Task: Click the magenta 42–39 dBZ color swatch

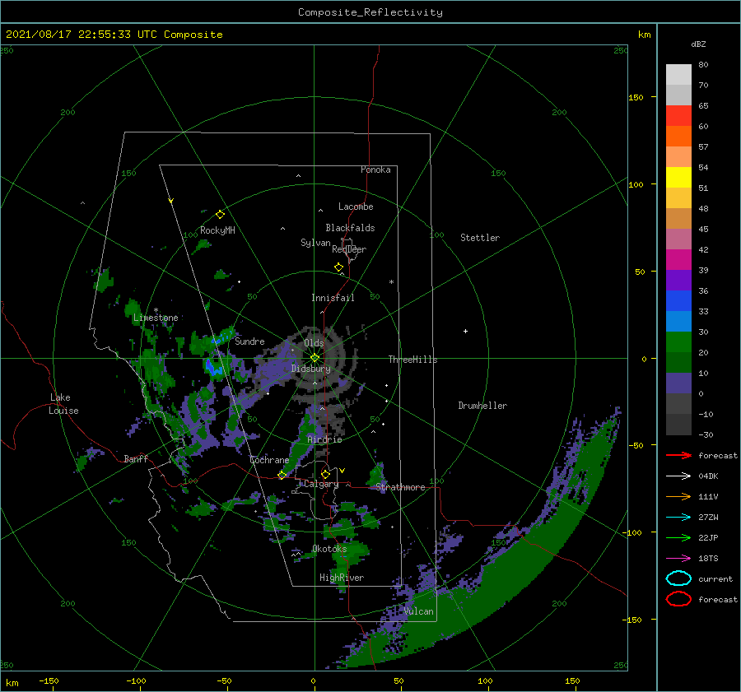Action: pos(678,260)
